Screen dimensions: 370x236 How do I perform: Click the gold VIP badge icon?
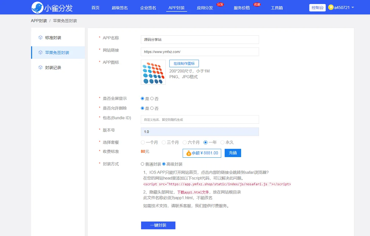coord(331,7)
